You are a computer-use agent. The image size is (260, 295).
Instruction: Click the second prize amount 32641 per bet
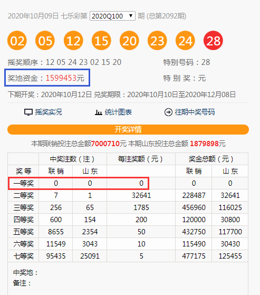141,195
